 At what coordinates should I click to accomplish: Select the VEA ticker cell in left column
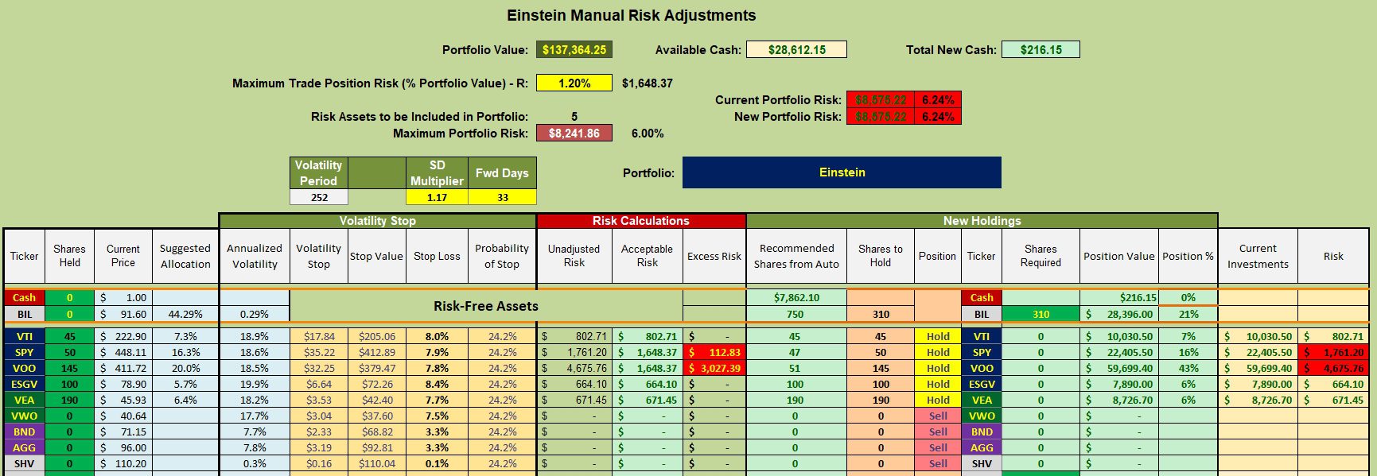[x=25, y=400]
